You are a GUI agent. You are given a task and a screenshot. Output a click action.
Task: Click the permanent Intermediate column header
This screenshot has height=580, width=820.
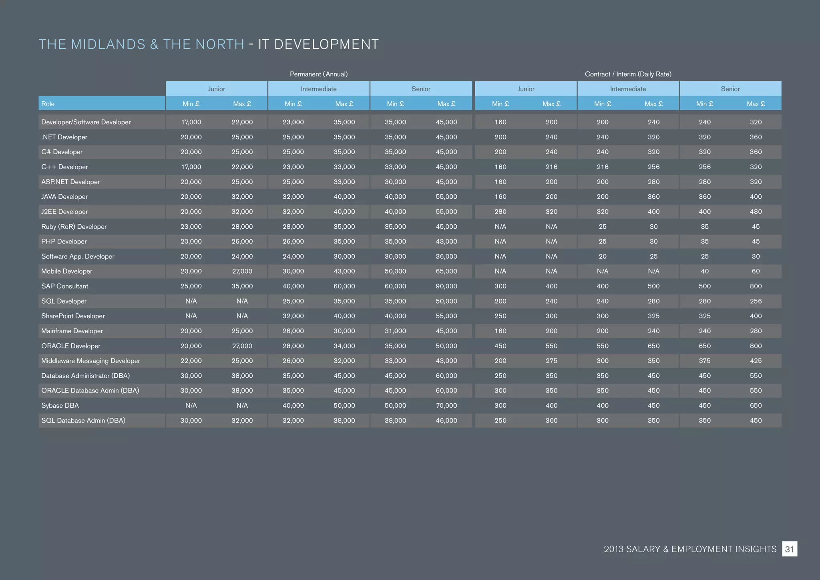point(319,89)
